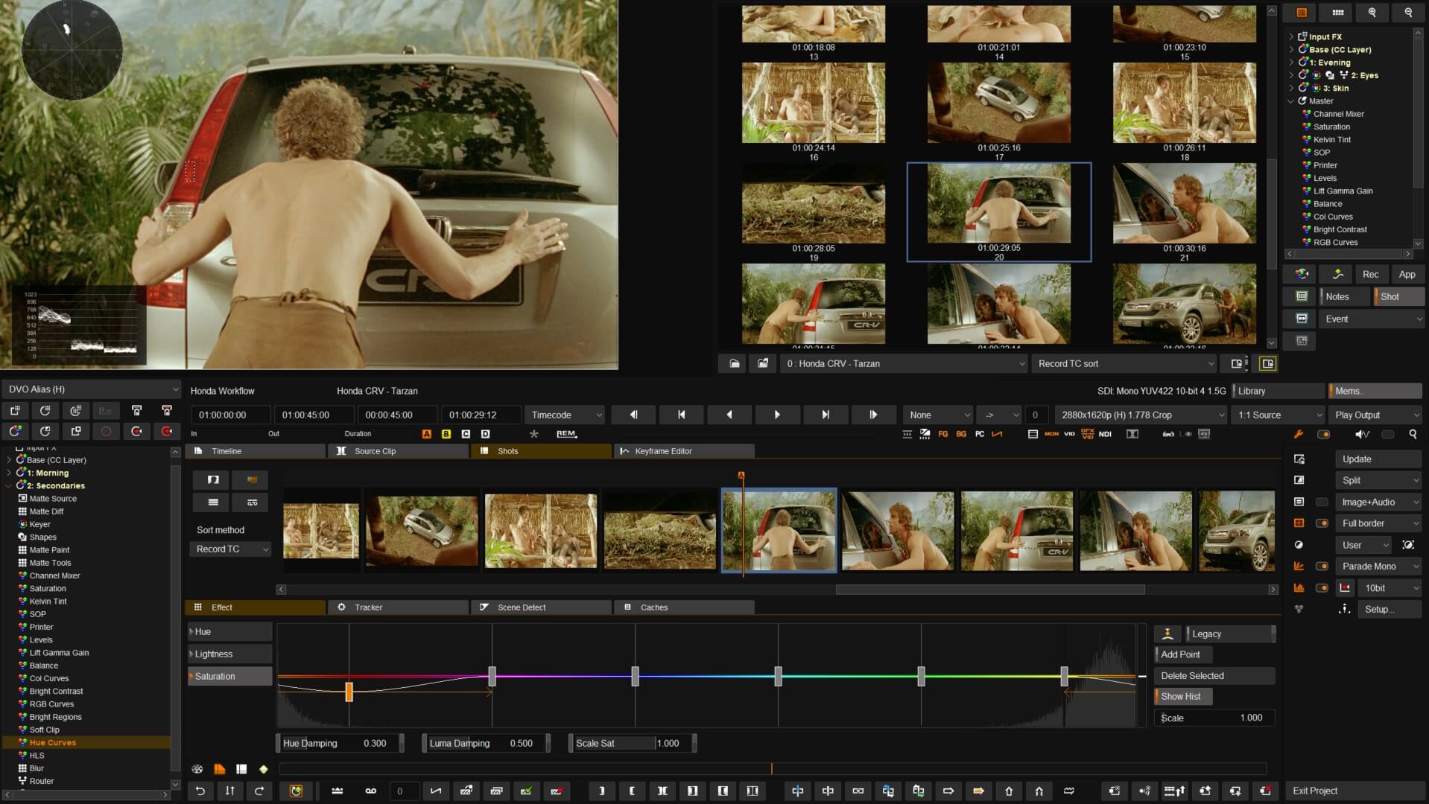
Task: Click the orange point on Saturation curve
Action: (x=349, y=692)
